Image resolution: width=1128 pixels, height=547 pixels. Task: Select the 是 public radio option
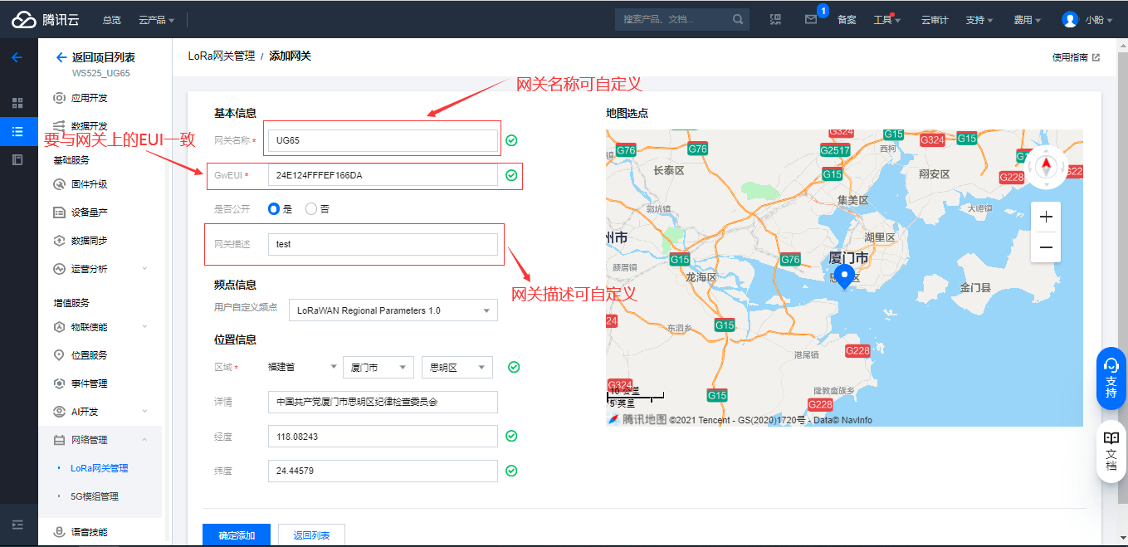coord(274,209)
